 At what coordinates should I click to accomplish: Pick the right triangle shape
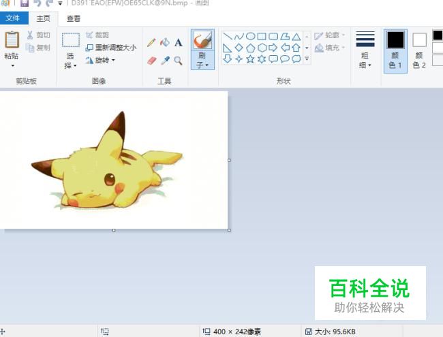pyautogui.click(x=228, y=48)
